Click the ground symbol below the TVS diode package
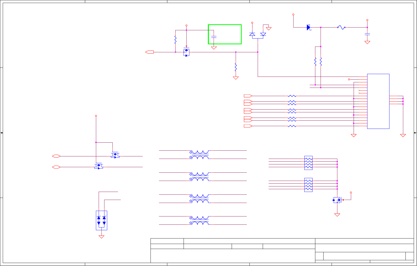This screenshot has height=266, width=417. pos(101,237)
